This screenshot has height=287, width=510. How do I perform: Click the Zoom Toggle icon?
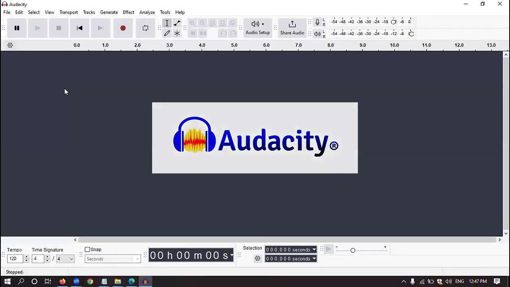click(x=233, y=23)
